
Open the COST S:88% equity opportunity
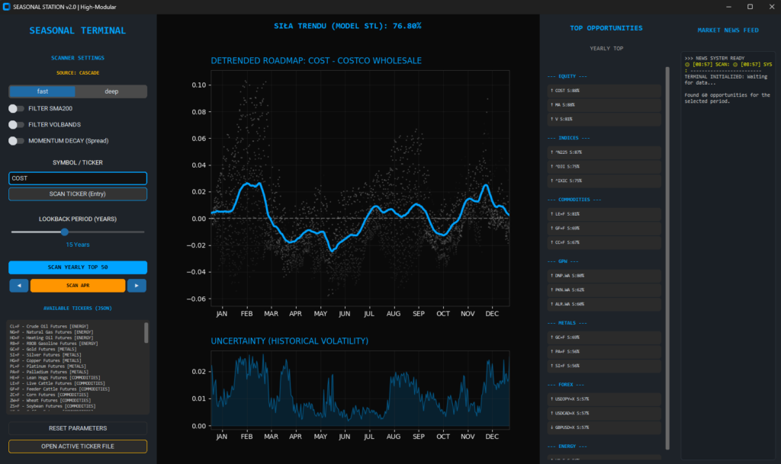tap(603, 91)
